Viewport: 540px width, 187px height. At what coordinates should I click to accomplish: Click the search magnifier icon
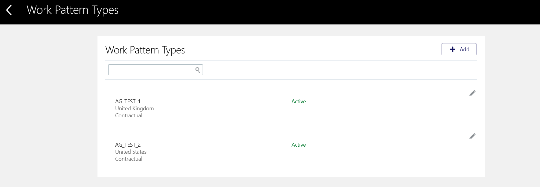coord(198,70)
